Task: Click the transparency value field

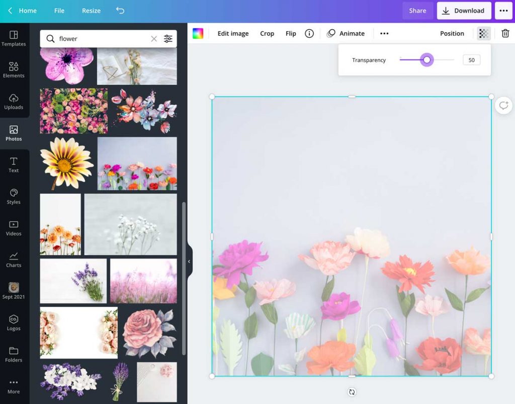Action: click(x=471, y=59)
